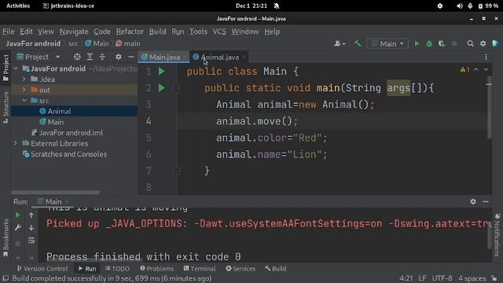This screenshot has width=503, height=283.
Task: Go to previous highlighted error arrow
Action: pos(476,69)
